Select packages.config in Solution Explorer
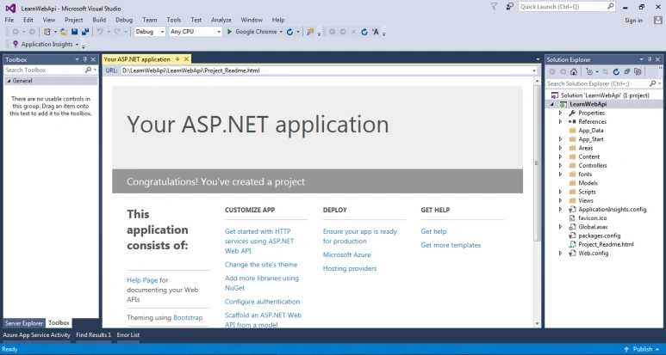666x355 pixels. tap(600, 236)
